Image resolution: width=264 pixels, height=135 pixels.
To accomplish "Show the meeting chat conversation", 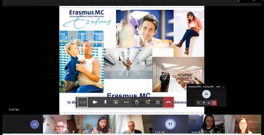I will (148, 102).
